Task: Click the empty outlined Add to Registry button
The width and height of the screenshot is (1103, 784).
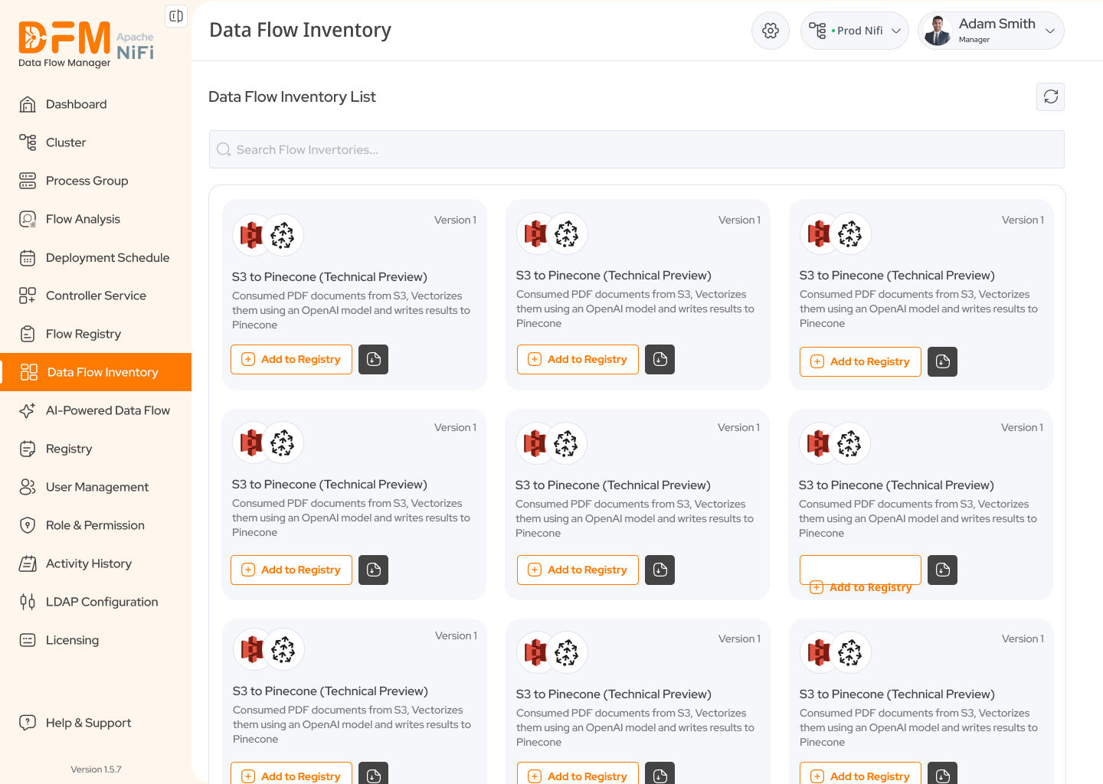Action: pyautogui.click(x=860, y=570)
